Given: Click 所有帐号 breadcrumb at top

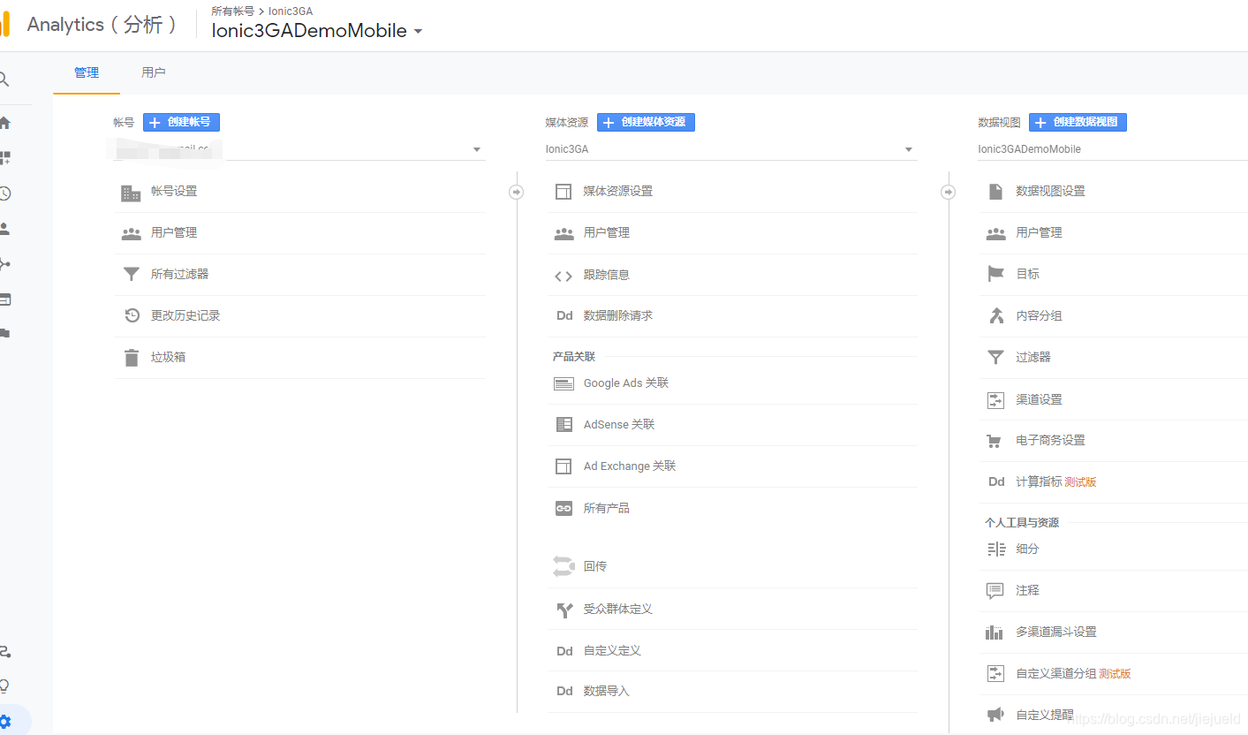Looking at the screenshot, I should tap(232, 11).
